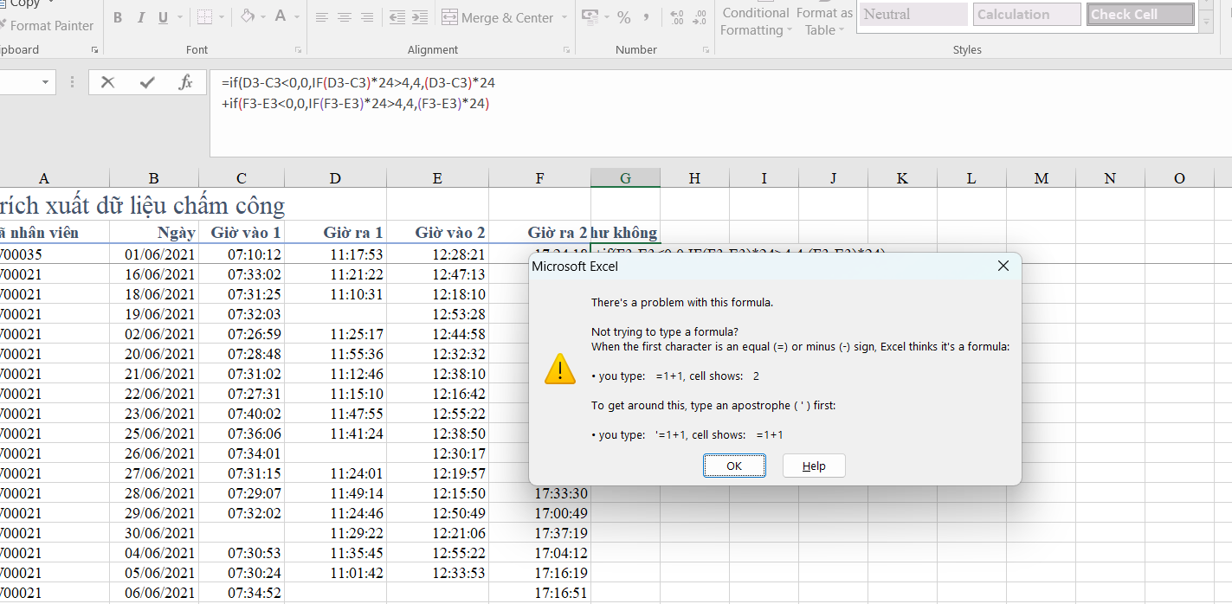Viewport: 1232px width, 604px height.
Task: Click the Increase Decimal icon
Action: point(677,17)
